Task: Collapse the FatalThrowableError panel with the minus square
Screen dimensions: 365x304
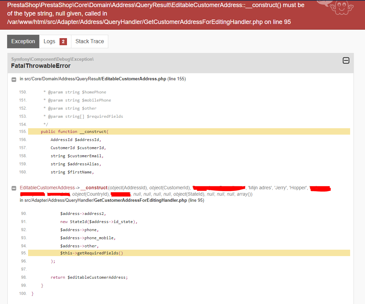Action: click(346, 60)
